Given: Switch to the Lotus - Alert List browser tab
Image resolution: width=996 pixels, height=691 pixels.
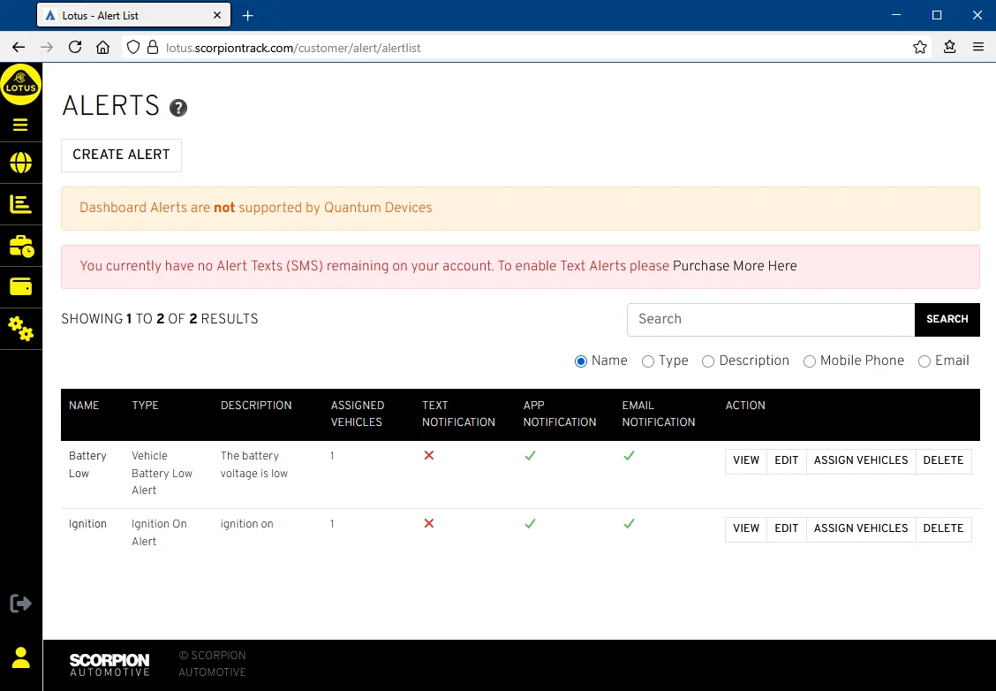Looking at the screenshot, I should tap(132, 16).
